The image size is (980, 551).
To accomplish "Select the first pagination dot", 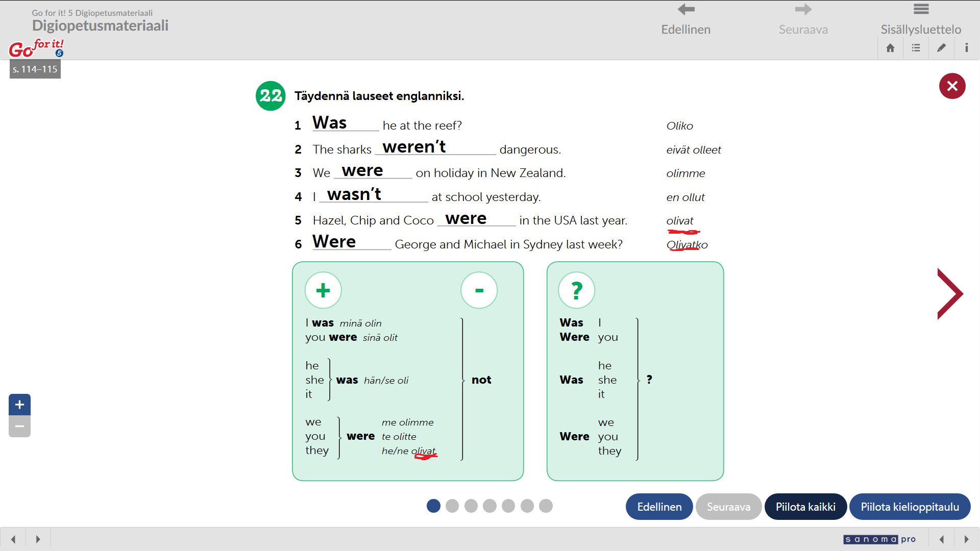I will pyautogui.click(x=433, y=506).
